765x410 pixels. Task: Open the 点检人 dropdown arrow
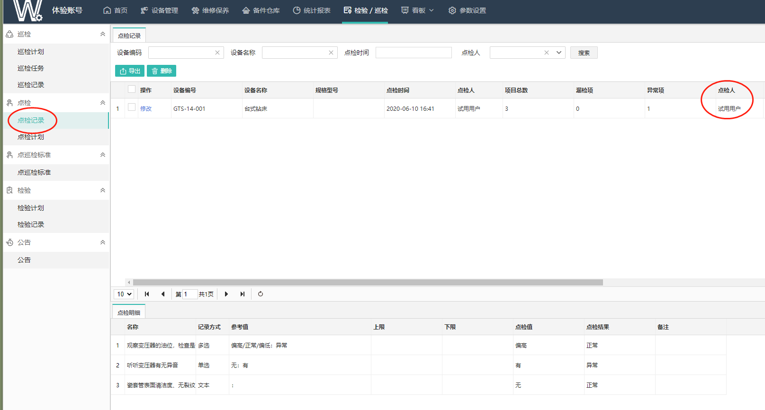pyautogui.click(x=559, y=53)
